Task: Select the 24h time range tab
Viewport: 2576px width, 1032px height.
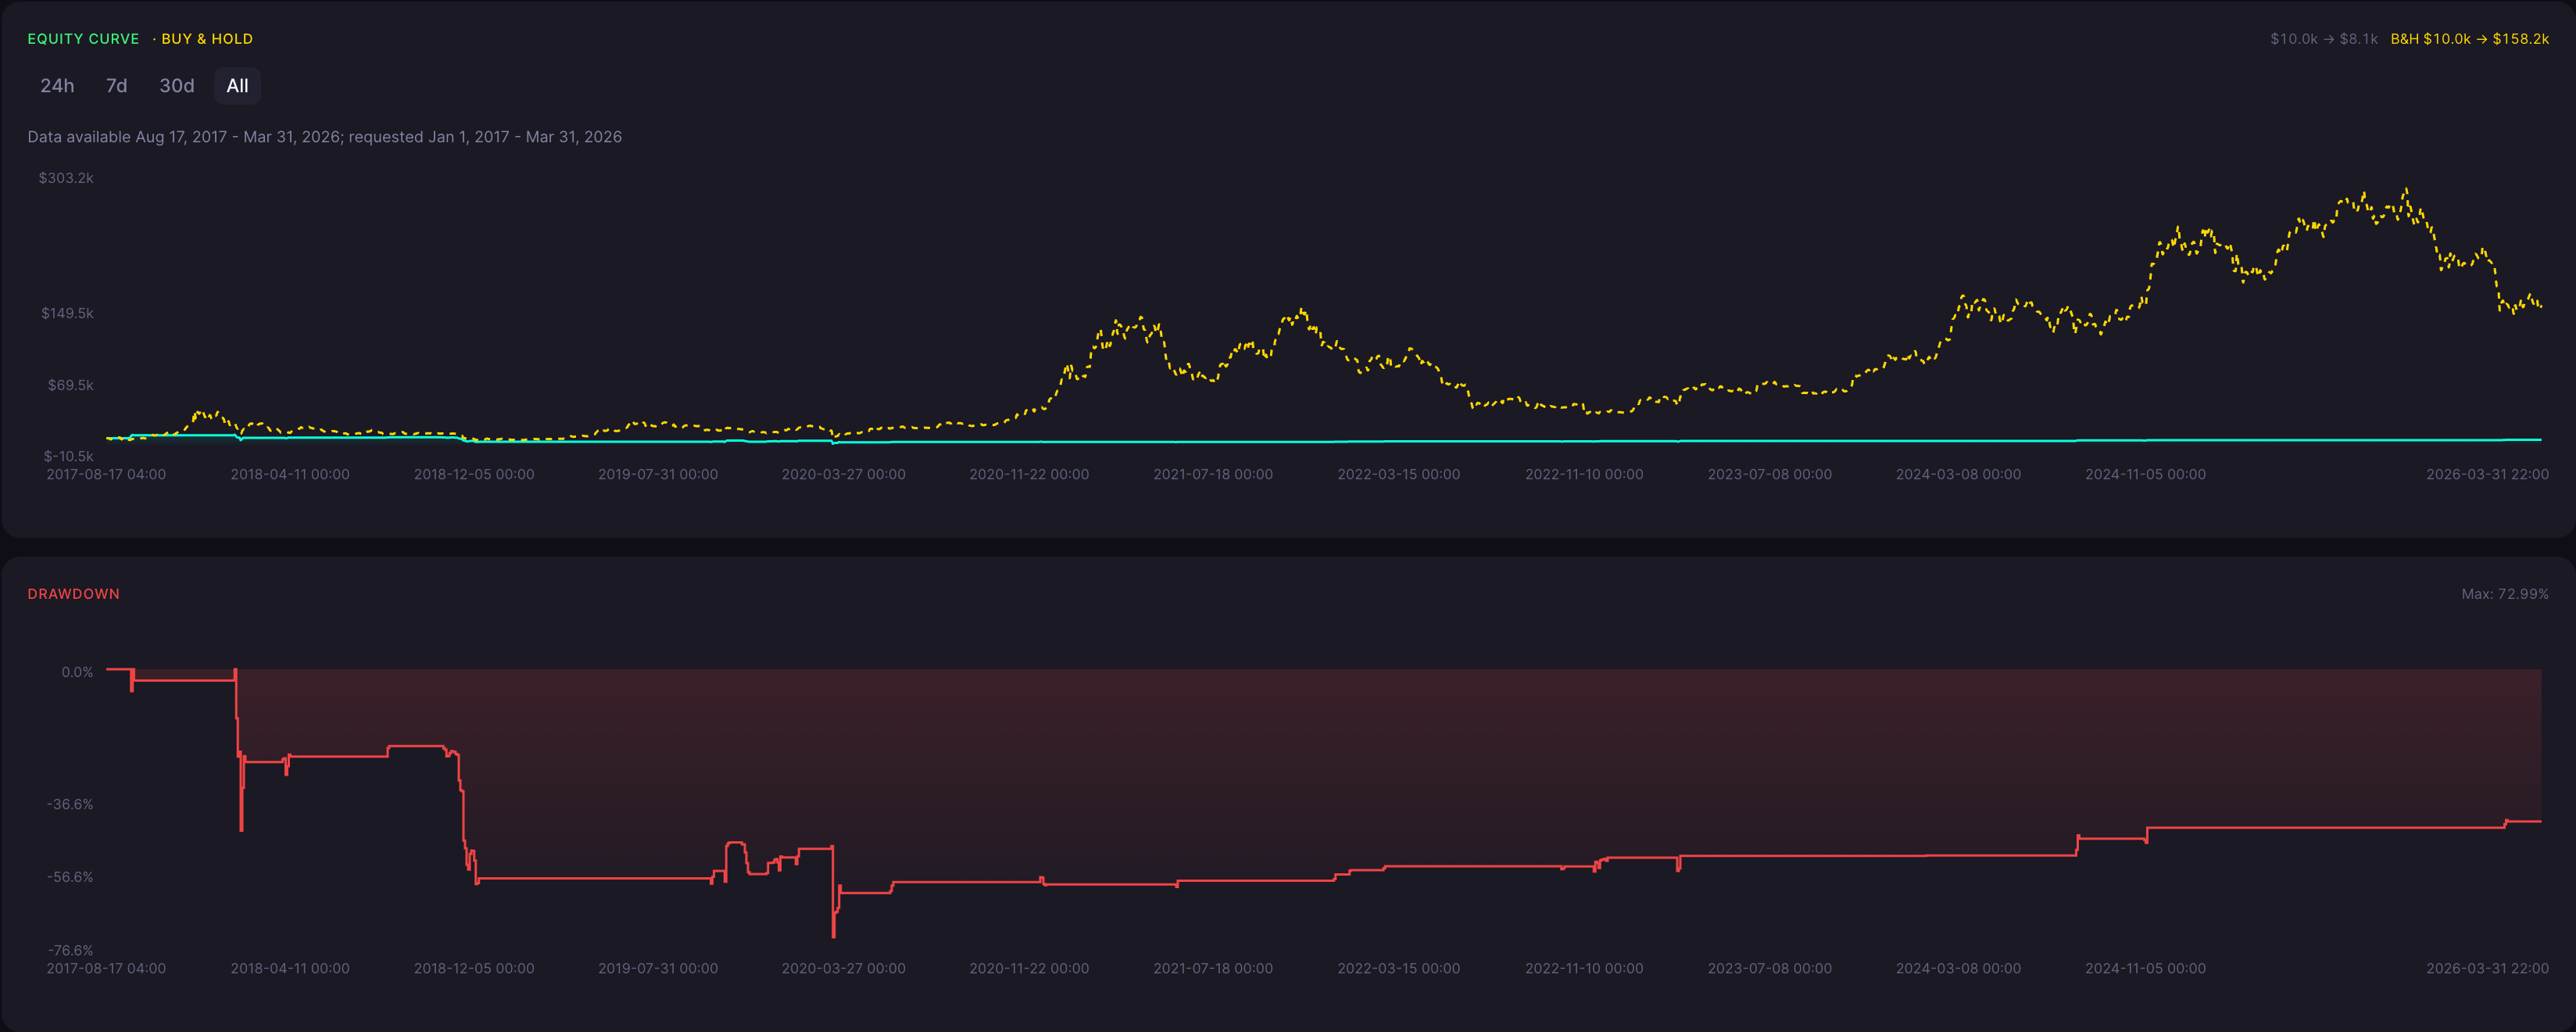Action: coord(57,86)
